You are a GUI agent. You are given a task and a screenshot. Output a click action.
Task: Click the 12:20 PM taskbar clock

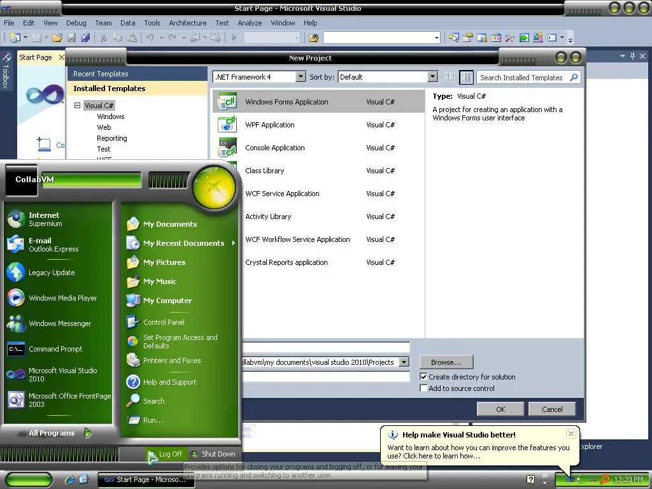[x=628, y=479]
